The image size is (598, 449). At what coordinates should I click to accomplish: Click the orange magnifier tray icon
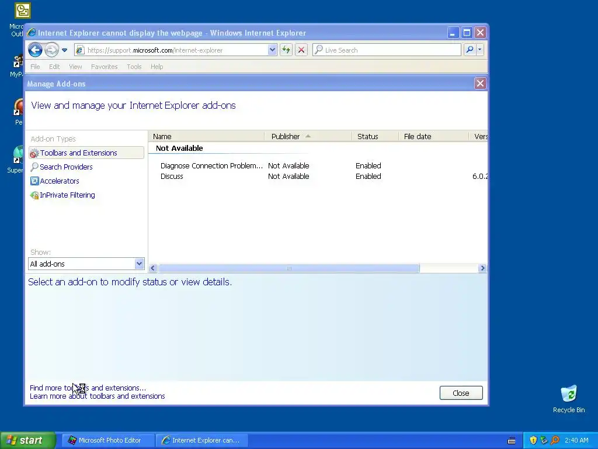[x=555, y=440]
